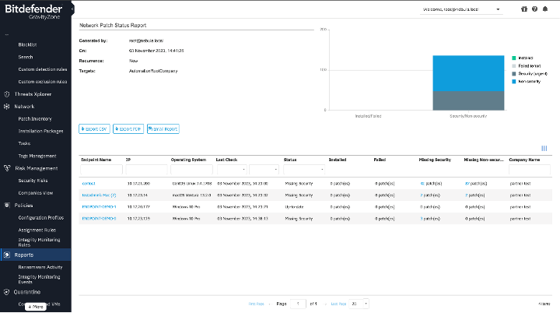560x313 pixels.
Task: Open Patch Inventory in the sidebar
Action: (35, 118)
